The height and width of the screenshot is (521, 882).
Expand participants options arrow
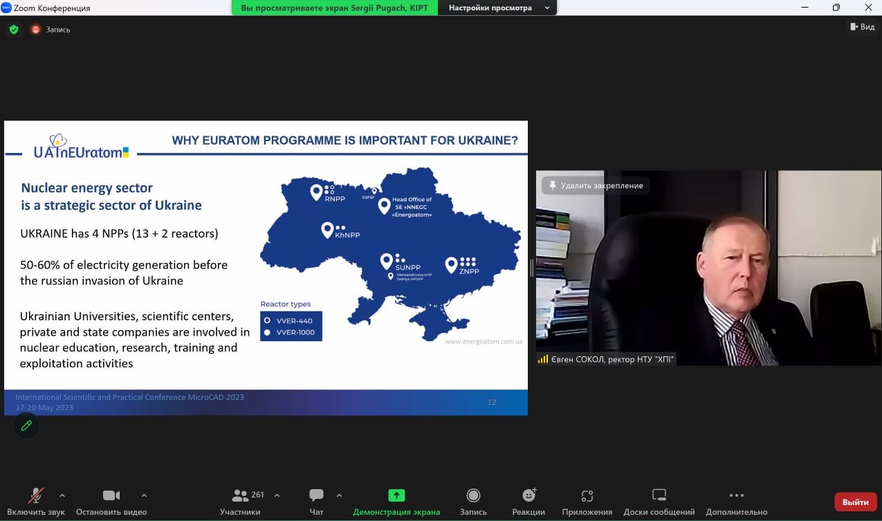pyautogui.click(x=277, y=495)
